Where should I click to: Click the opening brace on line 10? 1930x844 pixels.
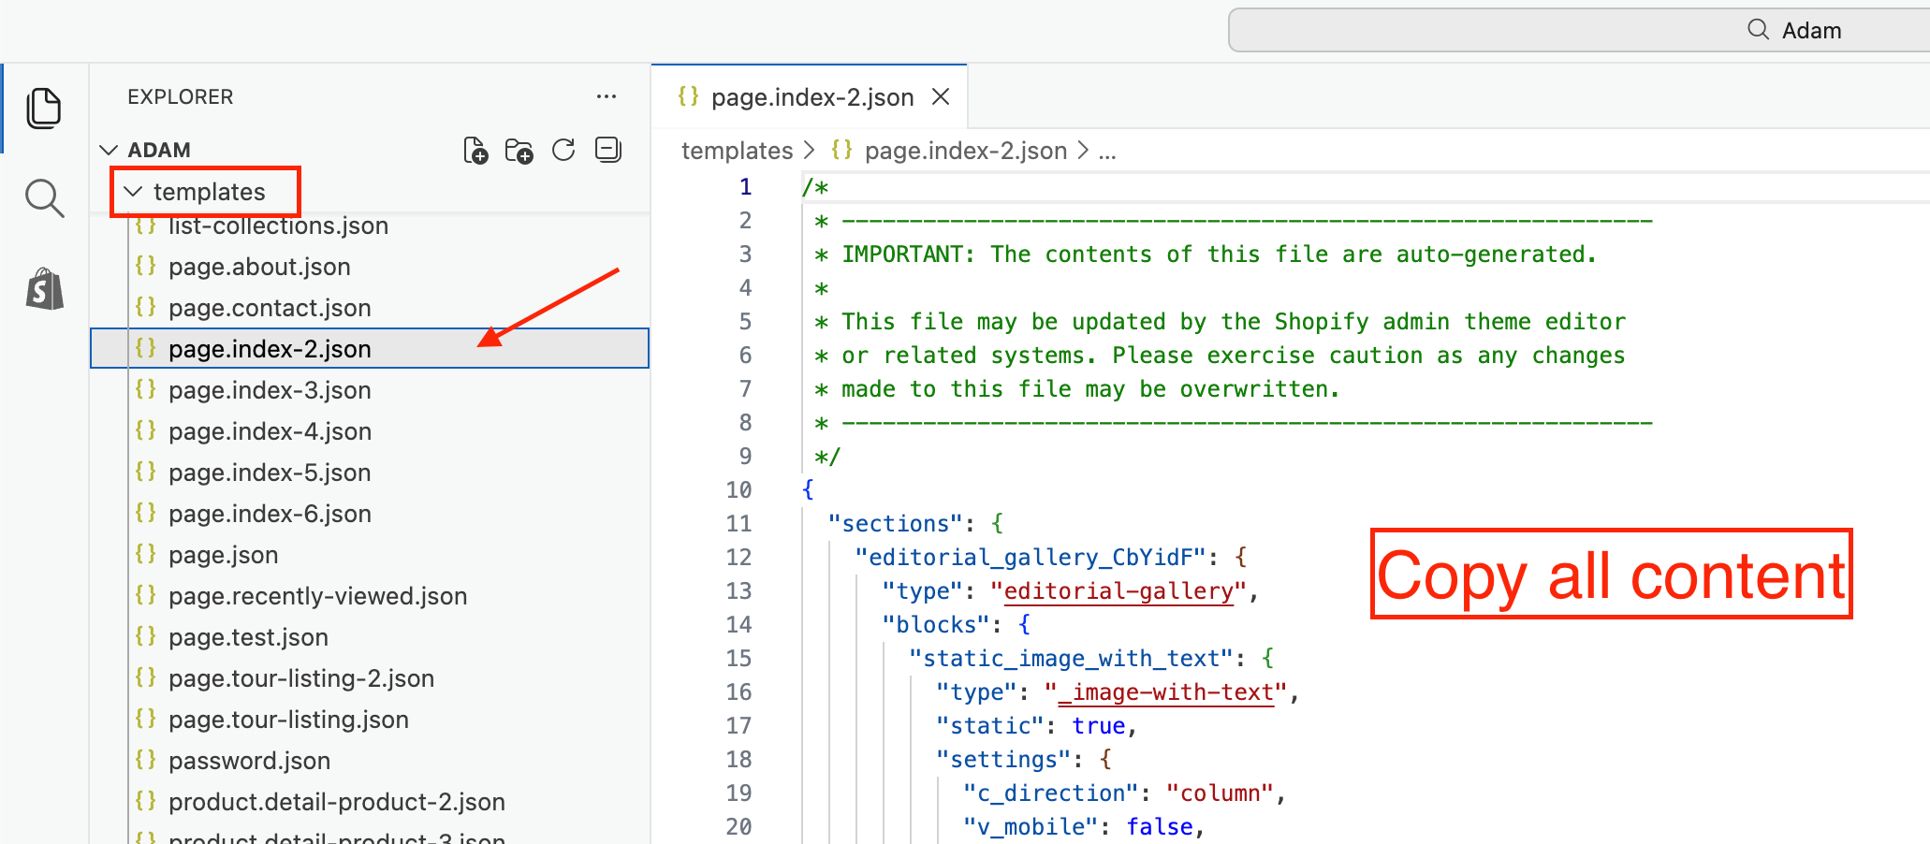808,489
